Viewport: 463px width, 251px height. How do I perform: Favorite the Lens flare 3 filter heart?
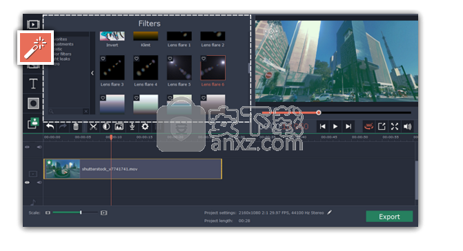click(103, 59)
